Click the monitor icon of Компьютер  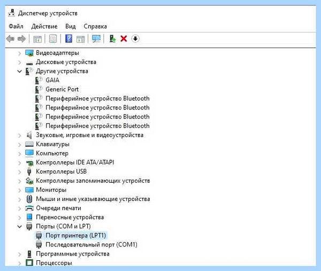pyautogui.click(x=29, y=153)
